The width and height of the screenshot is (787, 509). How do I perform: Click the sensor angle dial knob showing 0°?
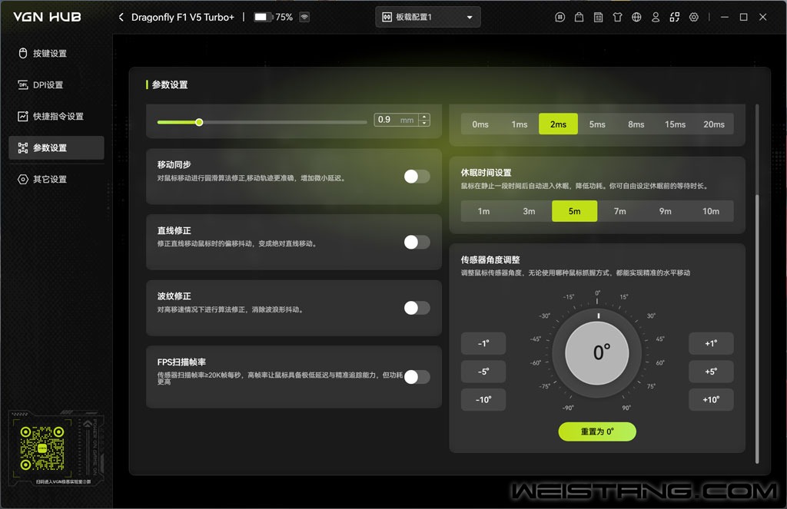point(597,352)
